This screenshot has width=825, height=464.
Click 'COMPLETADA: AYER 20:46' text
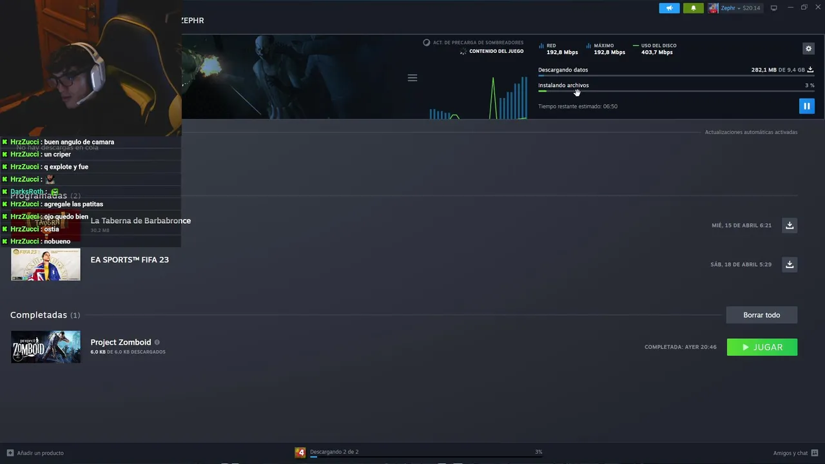point(681,347)
